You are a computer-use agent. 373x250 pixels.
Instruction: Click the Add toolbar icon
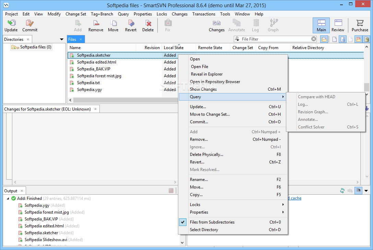coord(78,23)
